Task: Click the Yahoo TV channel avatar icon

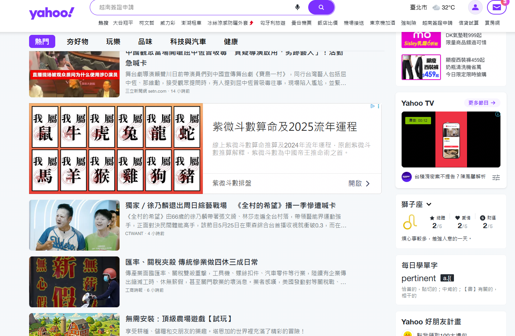Action: pyautogui.click(x=407, y=177)
